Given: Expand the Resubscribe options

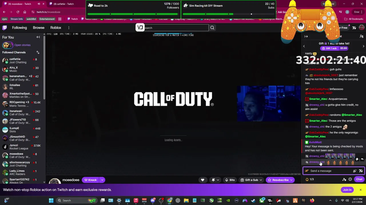Looking at the screenshot, I should coord(291,180).
